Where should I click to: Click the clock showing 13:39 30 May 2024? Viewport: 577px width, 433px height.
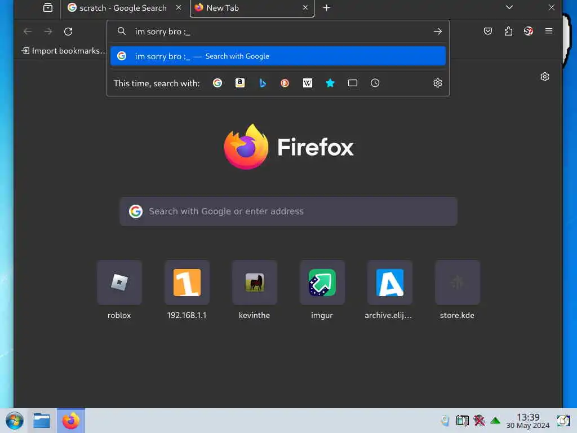527,421
